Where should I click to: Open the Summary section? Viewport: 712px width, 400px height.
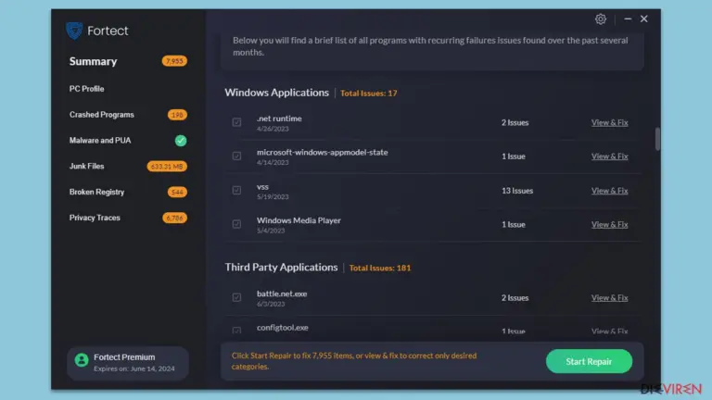coord(93,61)
